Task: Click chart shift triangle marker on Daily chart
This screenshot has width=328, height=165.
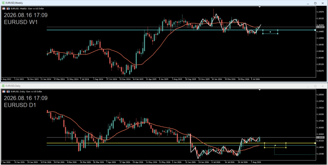Action: [x=259, y=90]
